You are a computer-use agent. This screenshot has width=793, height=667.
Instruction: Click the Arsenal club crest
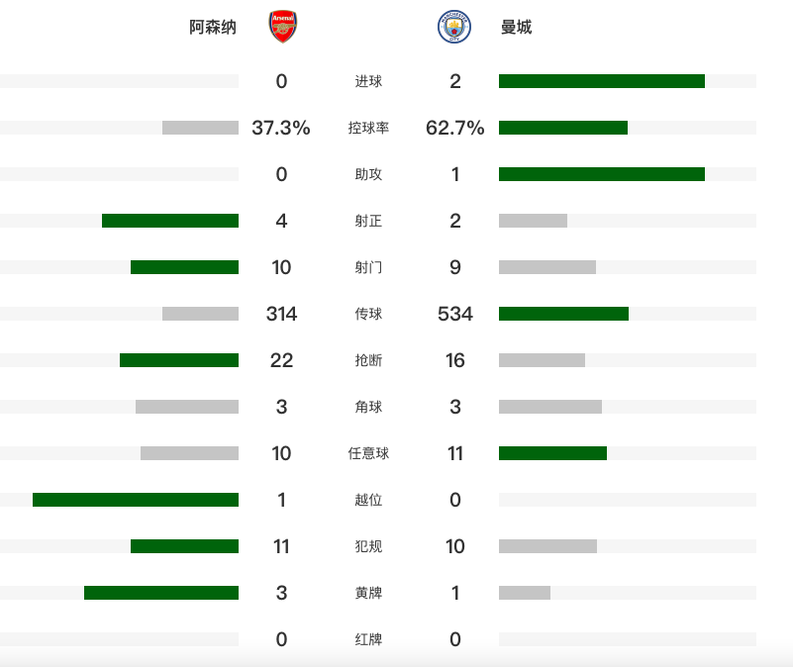click(x=282, y=27)
